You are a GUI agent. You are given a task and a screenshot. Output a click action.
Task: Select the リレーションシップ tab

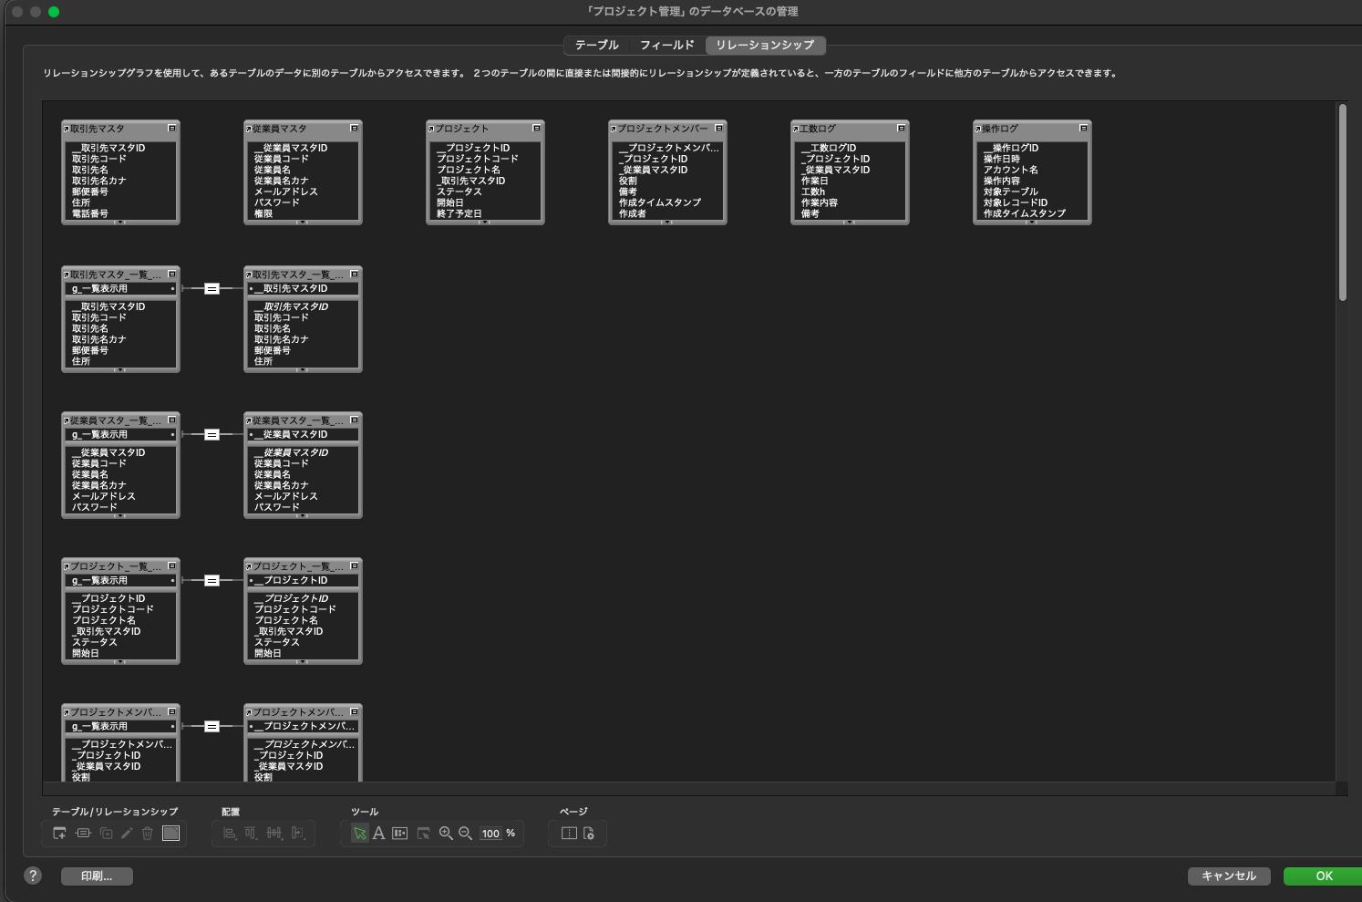(x=765, y=45)
